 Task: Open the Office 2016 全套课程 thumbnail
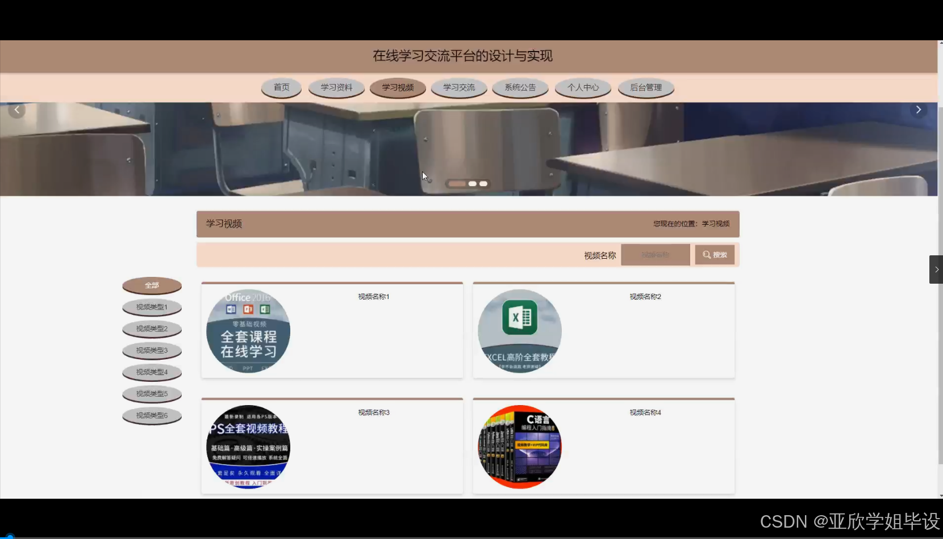[248, 331]
